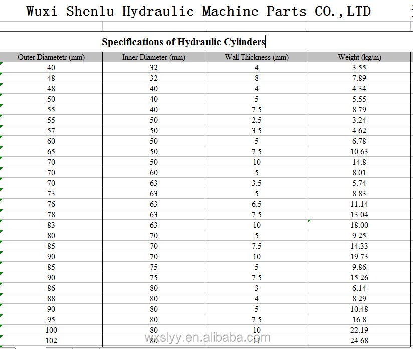This screenshot has width=413, height=349.
Task: Click the outer diameter cell 40
Action: (x=51, y=68)
